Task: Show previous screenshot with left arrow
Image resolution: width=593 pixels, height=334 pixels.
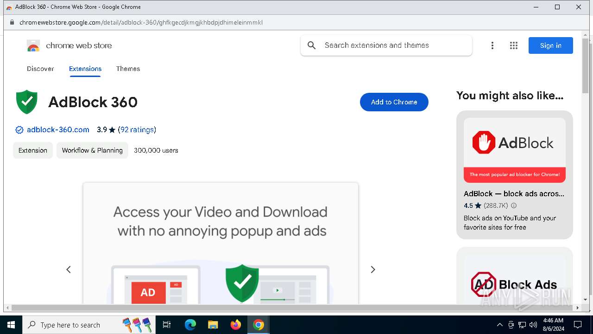Action: (69, 270)
